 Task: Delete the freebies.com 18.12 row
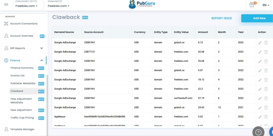coord(266,80)
